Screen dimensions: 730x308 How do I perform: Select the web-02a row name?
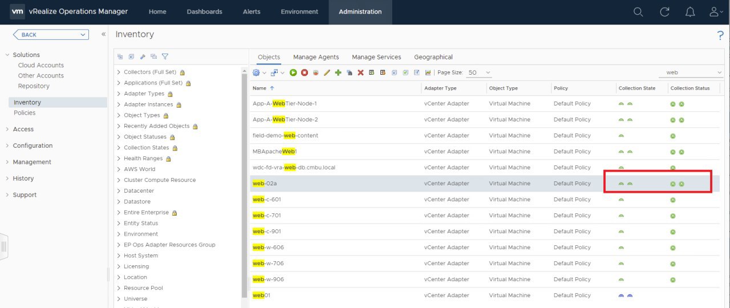coord(265,184)
